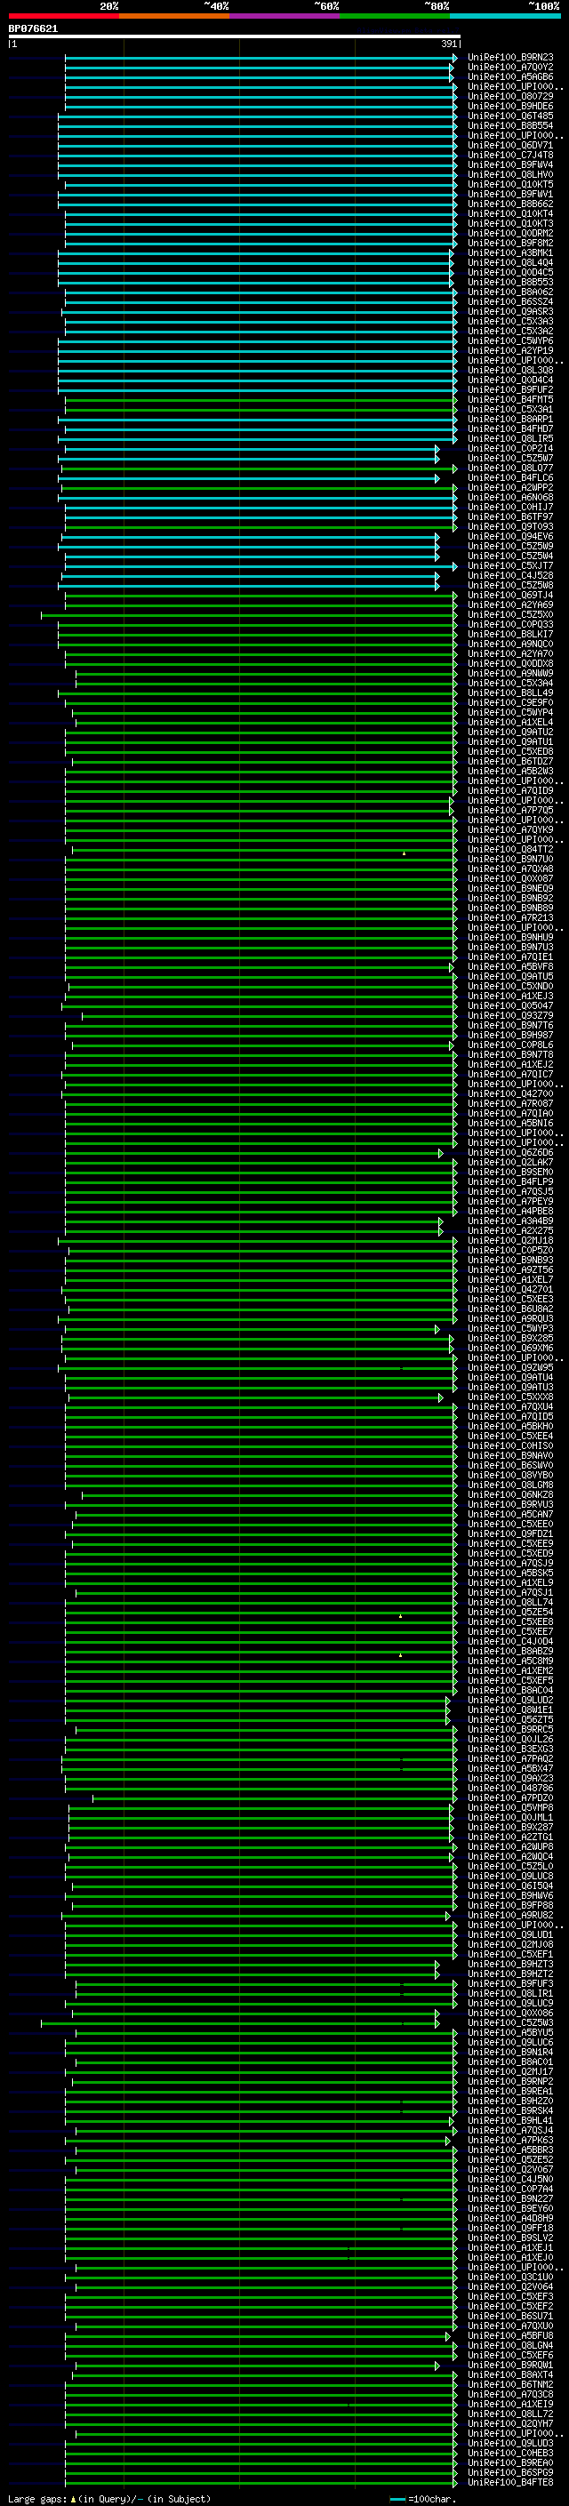Image resolution: width=569 pixels, height=2506 pixels.
Task: Open hit UniRef100_A7QOY2
Action: pyautogui.click(x=510, y=68)
